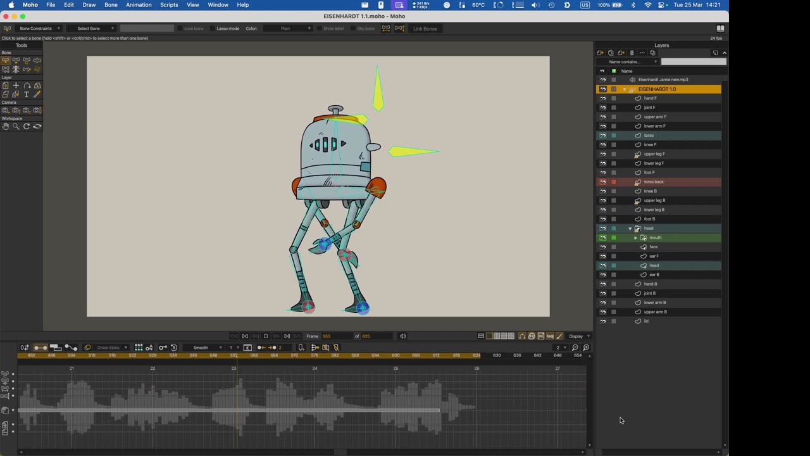Image resolution: width=810 pixels, height=456 pixels.
Task: Open the Animation menu
Action: (139, 5)
